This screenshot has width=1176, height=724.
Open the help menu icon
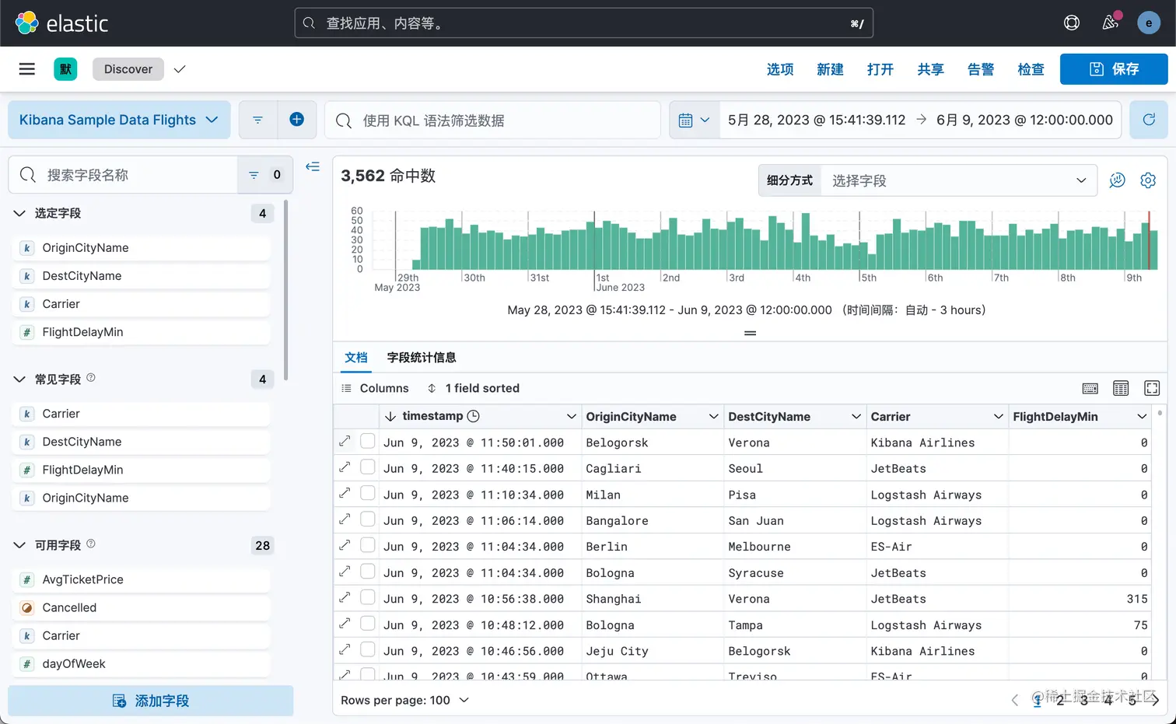[1072, 23]
